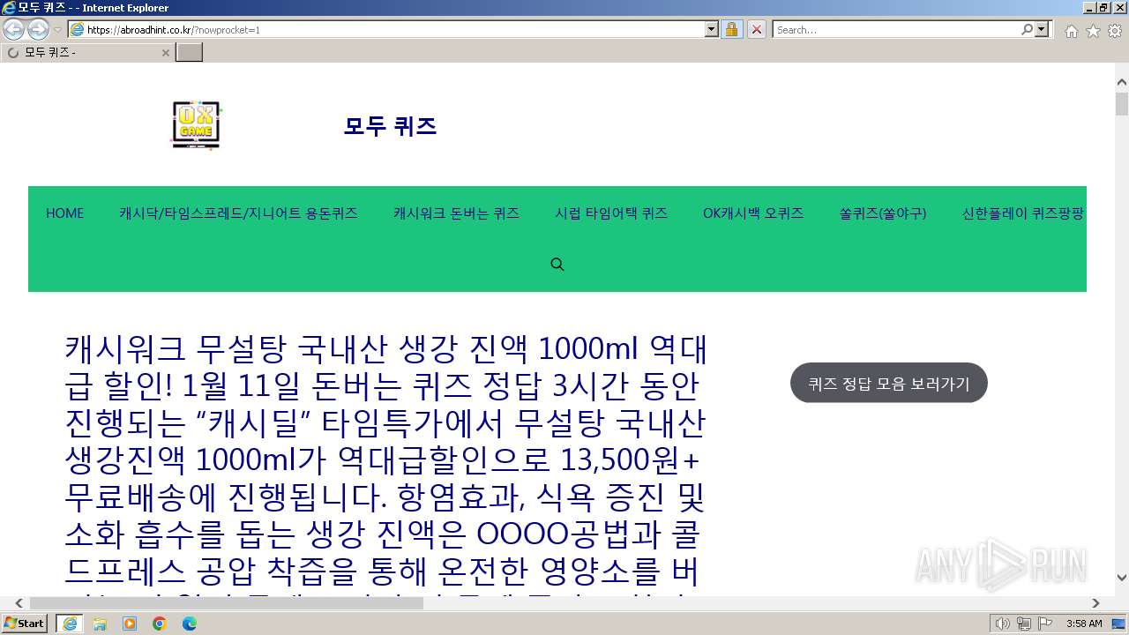1129x635 pixels.
Task: Open 캐시닥/타임스프레드/지니어트 용돈퀴즈 menu
Action: pos(238,213)
